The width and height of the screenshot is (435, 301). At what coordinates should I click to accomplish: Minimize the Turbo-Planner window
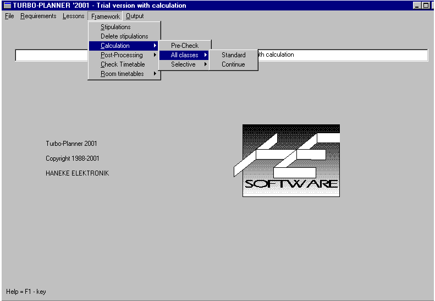tap(417, 6)
